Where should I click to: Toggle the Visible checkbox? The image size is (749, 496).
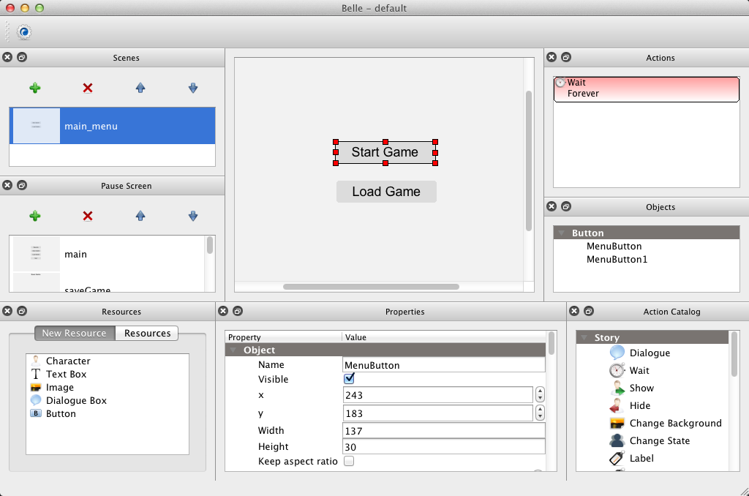[x=349, y=379]
